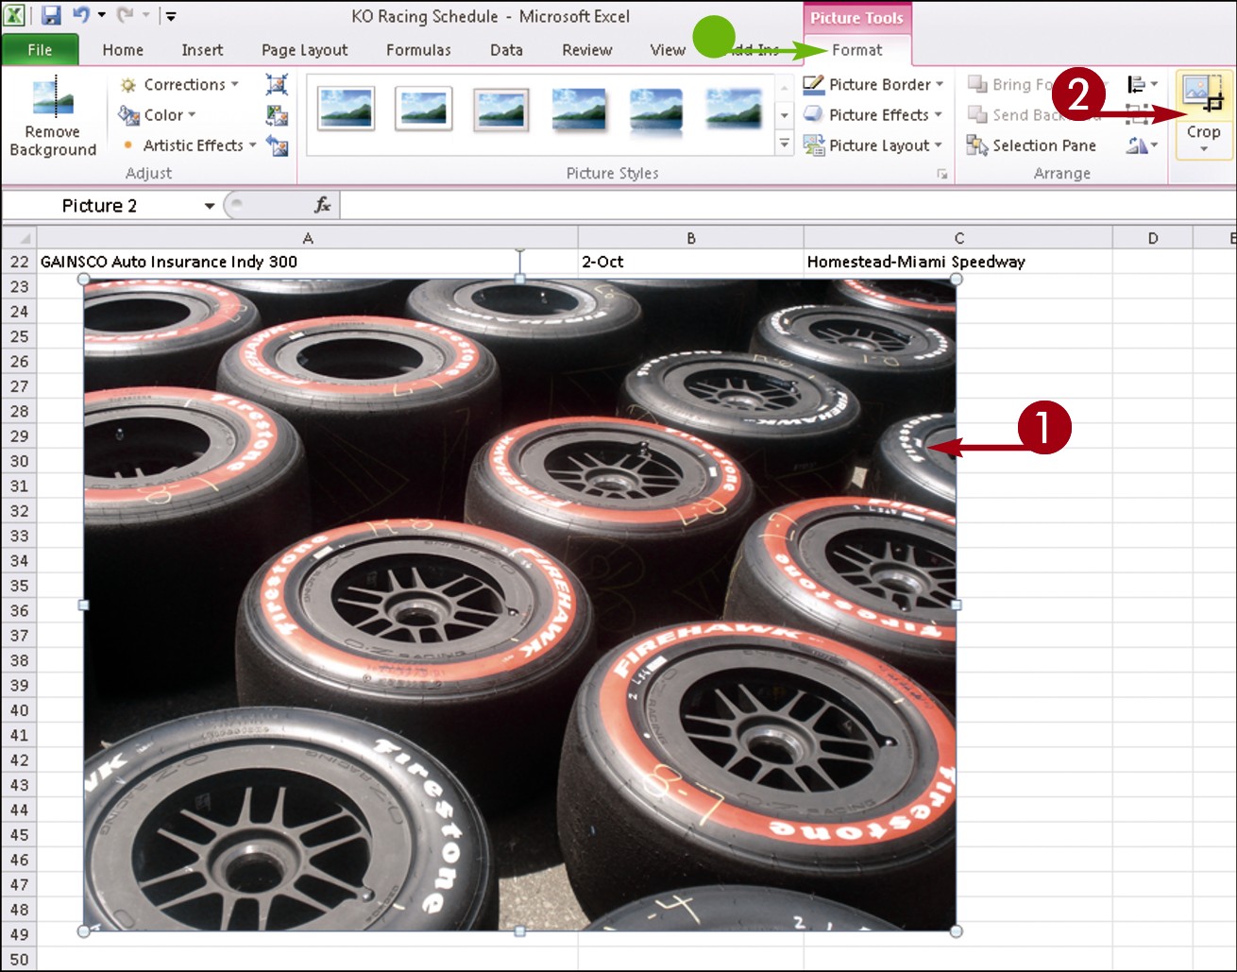Click the picture's left-middle sizing handle
The height and width of the screenshot is (972, 1237).
(x=84, y=605)
